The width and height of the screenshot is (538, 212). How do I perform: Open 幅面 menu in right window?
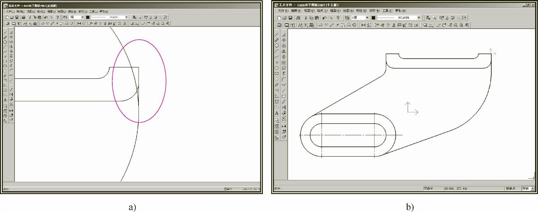[x=335, y=11]
